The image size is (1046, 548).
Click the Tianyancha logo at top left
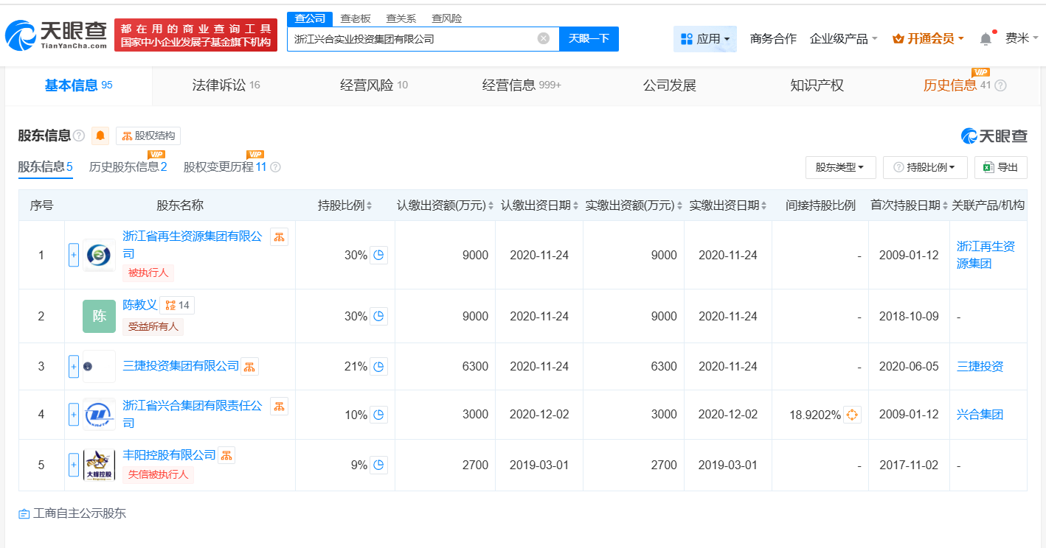tap(56, 35)
